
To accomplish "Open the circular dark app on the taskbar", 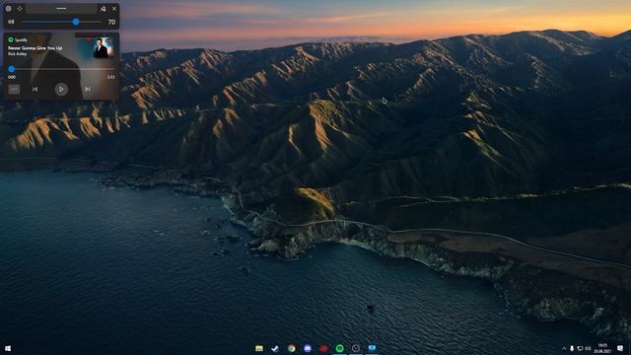I will [356, 348].
